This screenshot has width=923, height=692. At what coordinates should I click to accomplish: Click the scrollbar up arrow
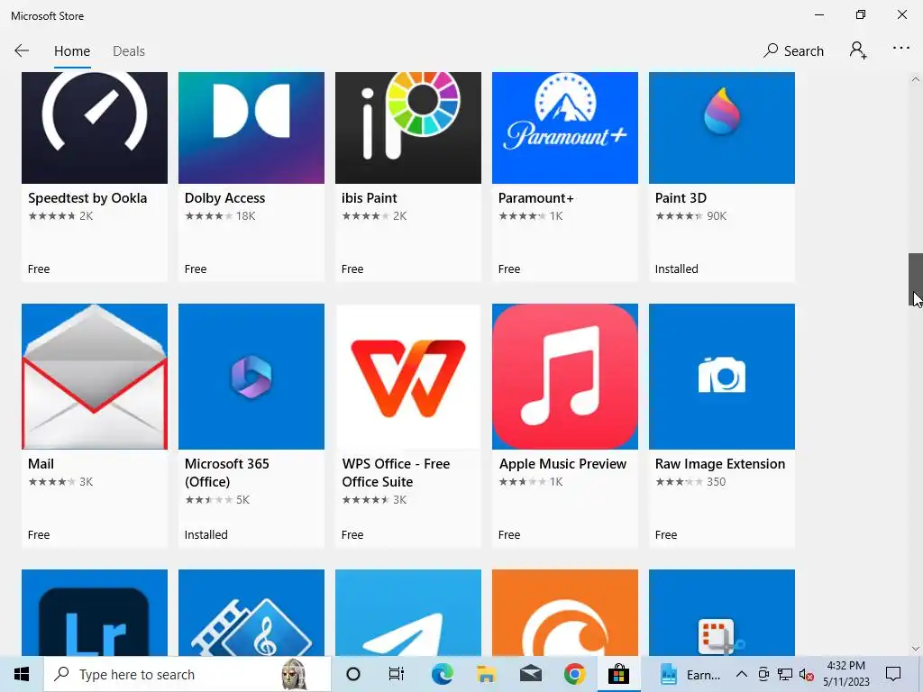click(x=916, y=79)
